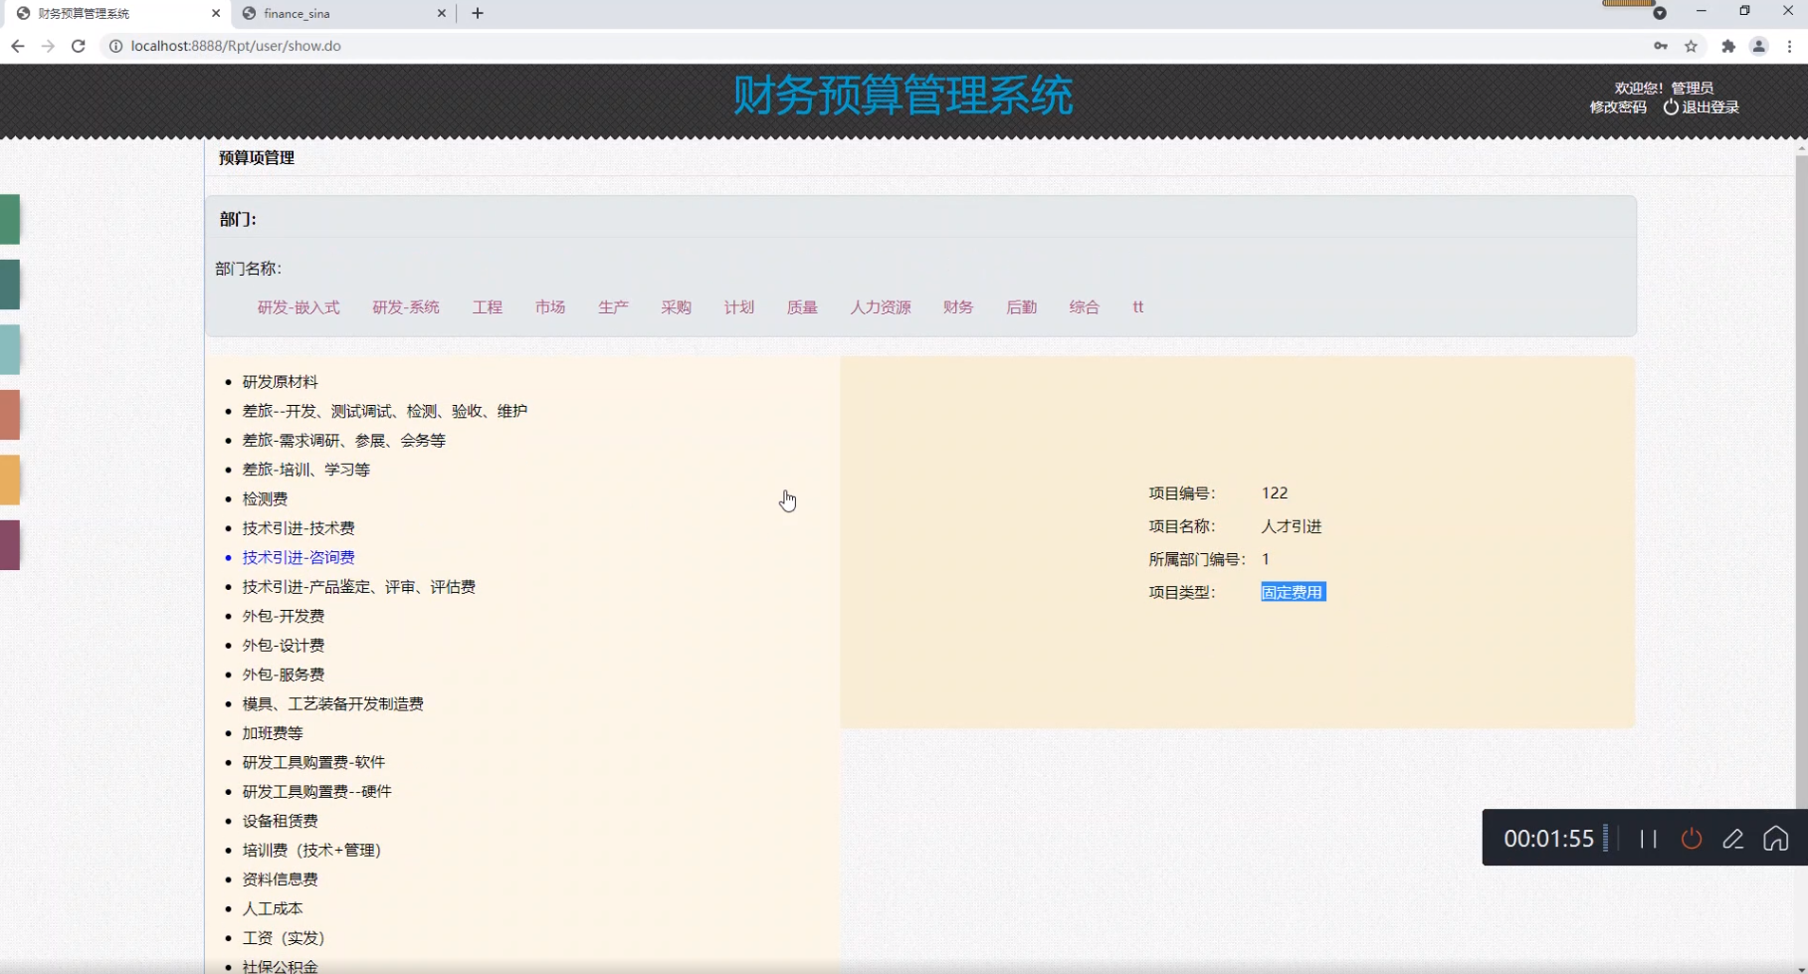
Task: Select department 计划
Action: click(739, 307)
